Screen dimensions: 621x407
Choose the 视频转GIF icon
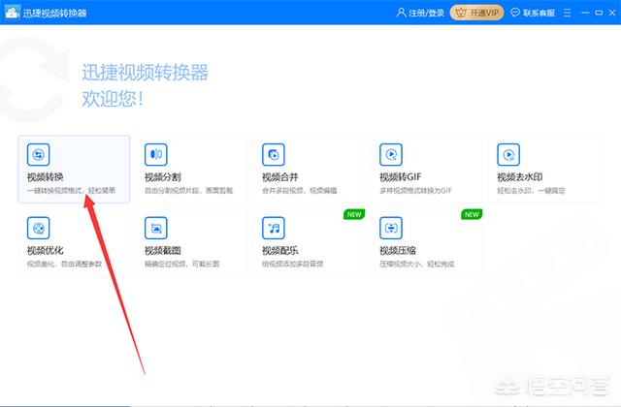point(391,155)
